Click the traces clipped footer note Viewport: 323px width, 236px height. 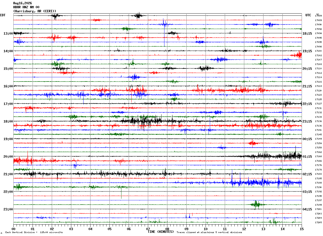pos(209,233)
